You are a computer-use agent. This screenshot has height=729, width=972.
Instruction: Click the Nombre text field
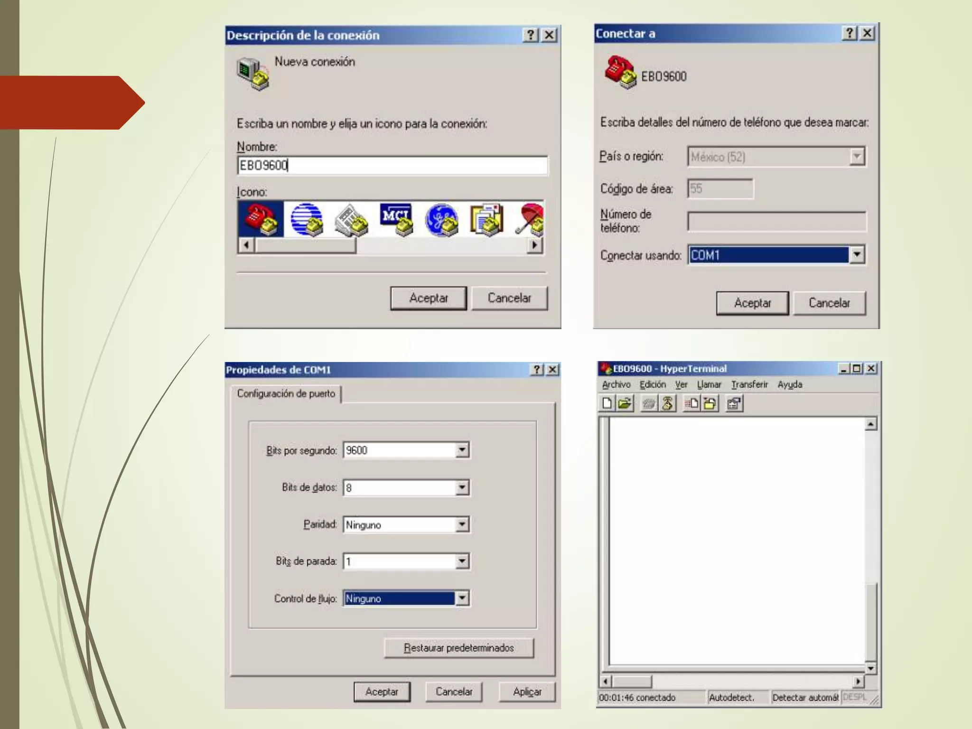click(x=392, y=165)
